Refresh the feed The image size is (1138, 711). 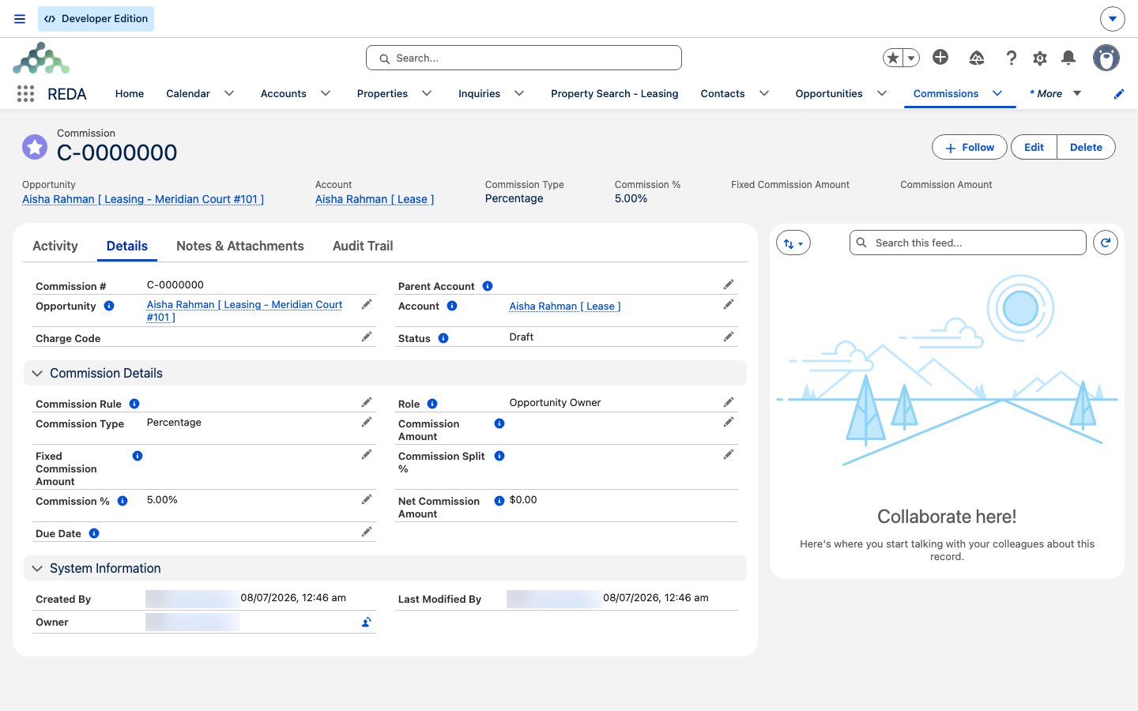tap(1106, 243)
